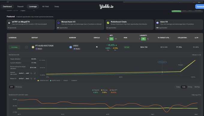Screen dimensions: 204x116
Task: Toggle Max APY series in history legend
Action: click(113, 90)
